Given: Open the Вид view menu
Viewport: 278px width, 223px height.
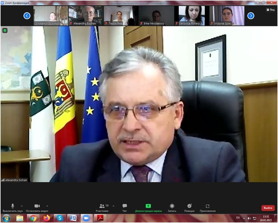Looking at the screenshot, I should point(270,10).
